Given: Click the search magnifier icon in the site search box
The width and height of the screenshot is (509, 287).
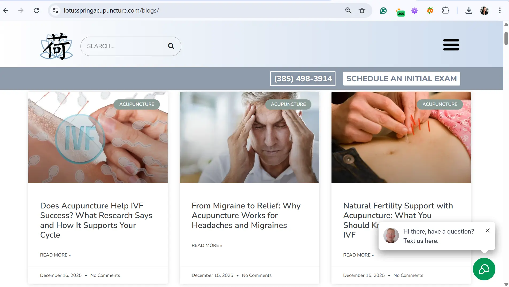Looking at the screenshot, I should point(171,46).
